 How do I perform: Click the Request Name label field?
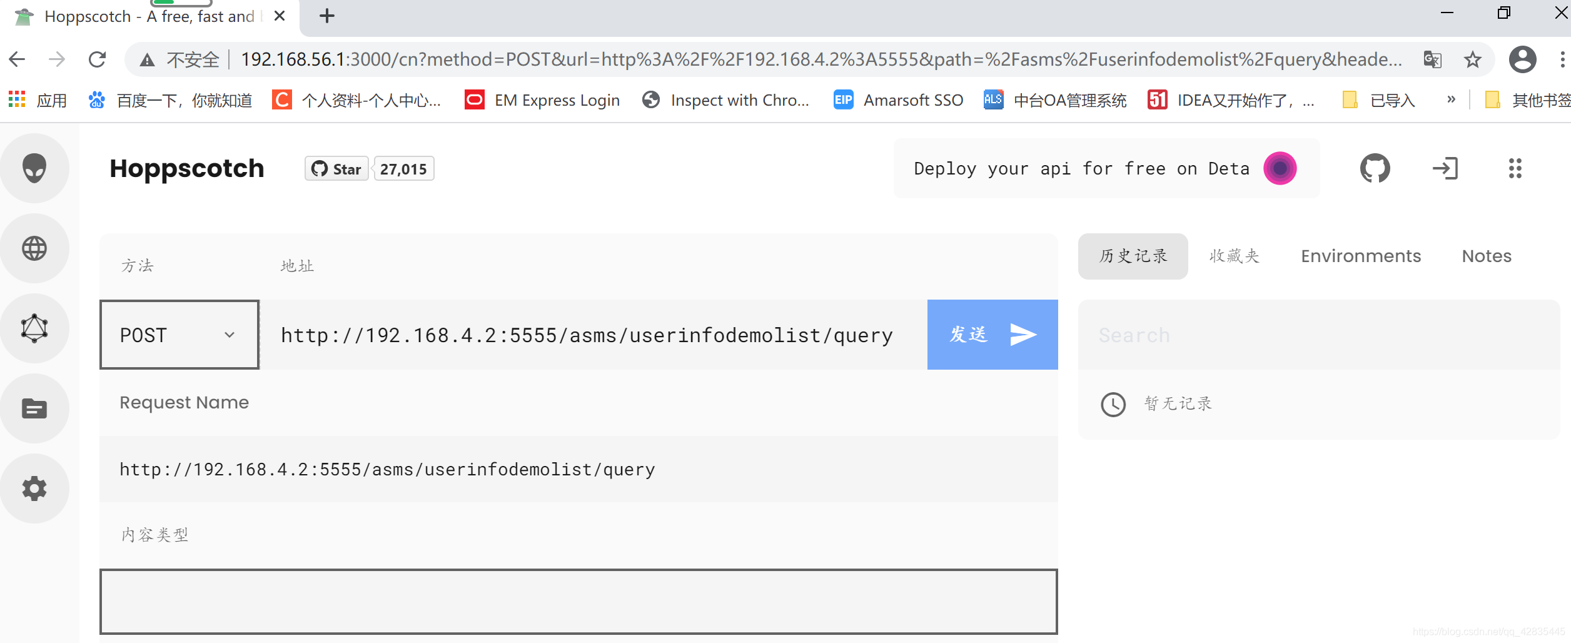(184, 402)
